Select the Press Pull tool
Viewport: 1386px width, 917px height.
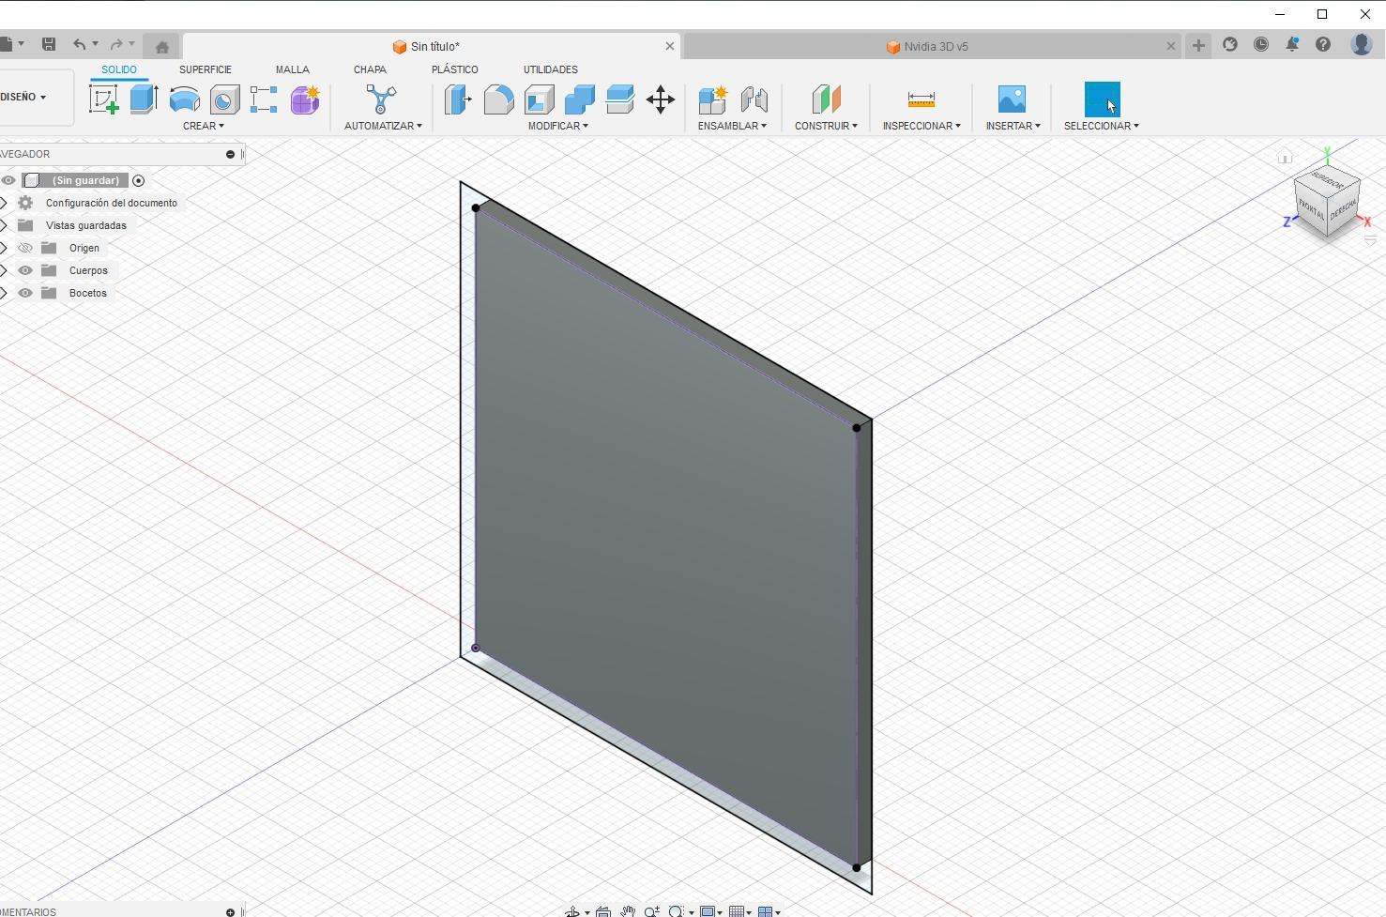pos(458,99)
